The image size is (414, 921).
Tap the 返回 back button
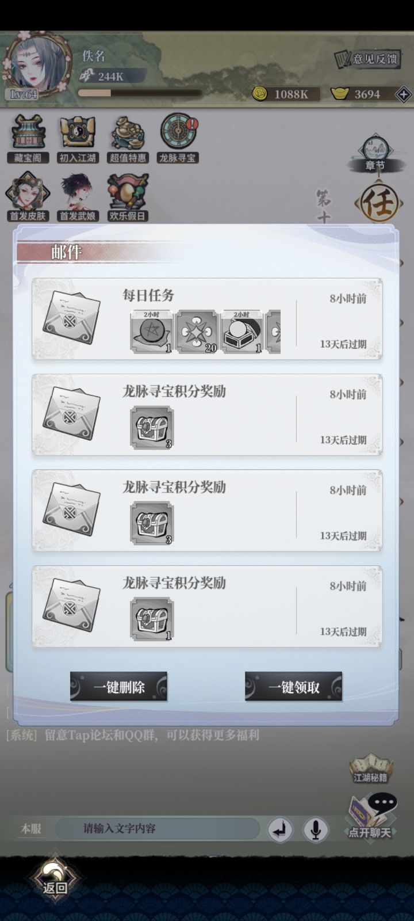pos(55,881)
